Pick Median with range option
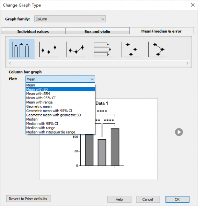This screenshot has width=198, height=206. 60,128
